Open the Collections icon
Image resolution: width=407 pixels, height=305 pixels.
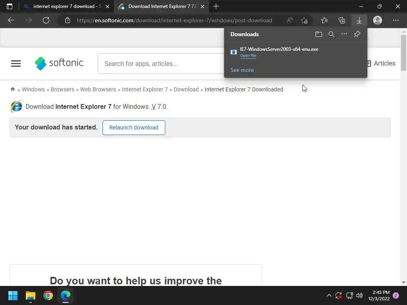point(342,20)
